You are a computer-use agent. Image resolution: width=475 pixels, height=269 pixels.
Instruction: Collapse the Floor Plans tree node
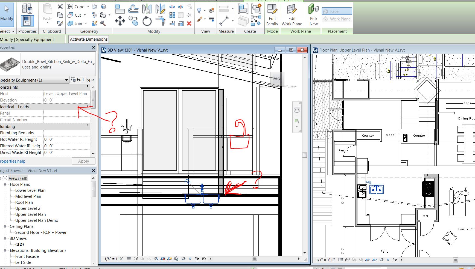click(x=5, y=184)
